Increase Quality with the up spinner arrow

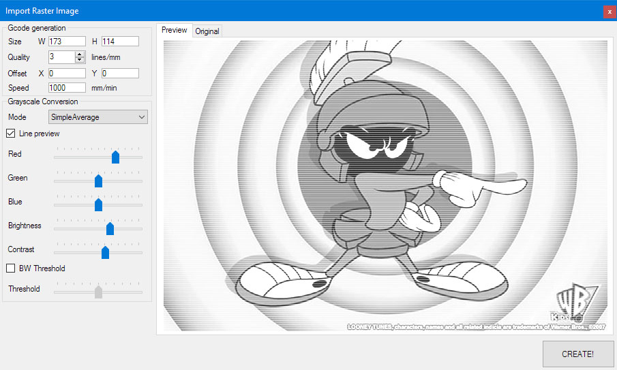(x=80, y=55)
